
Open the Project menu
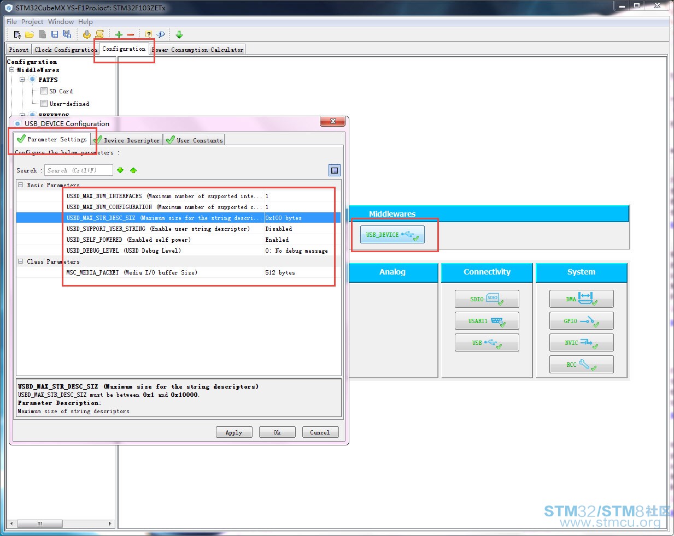[32, 22]
